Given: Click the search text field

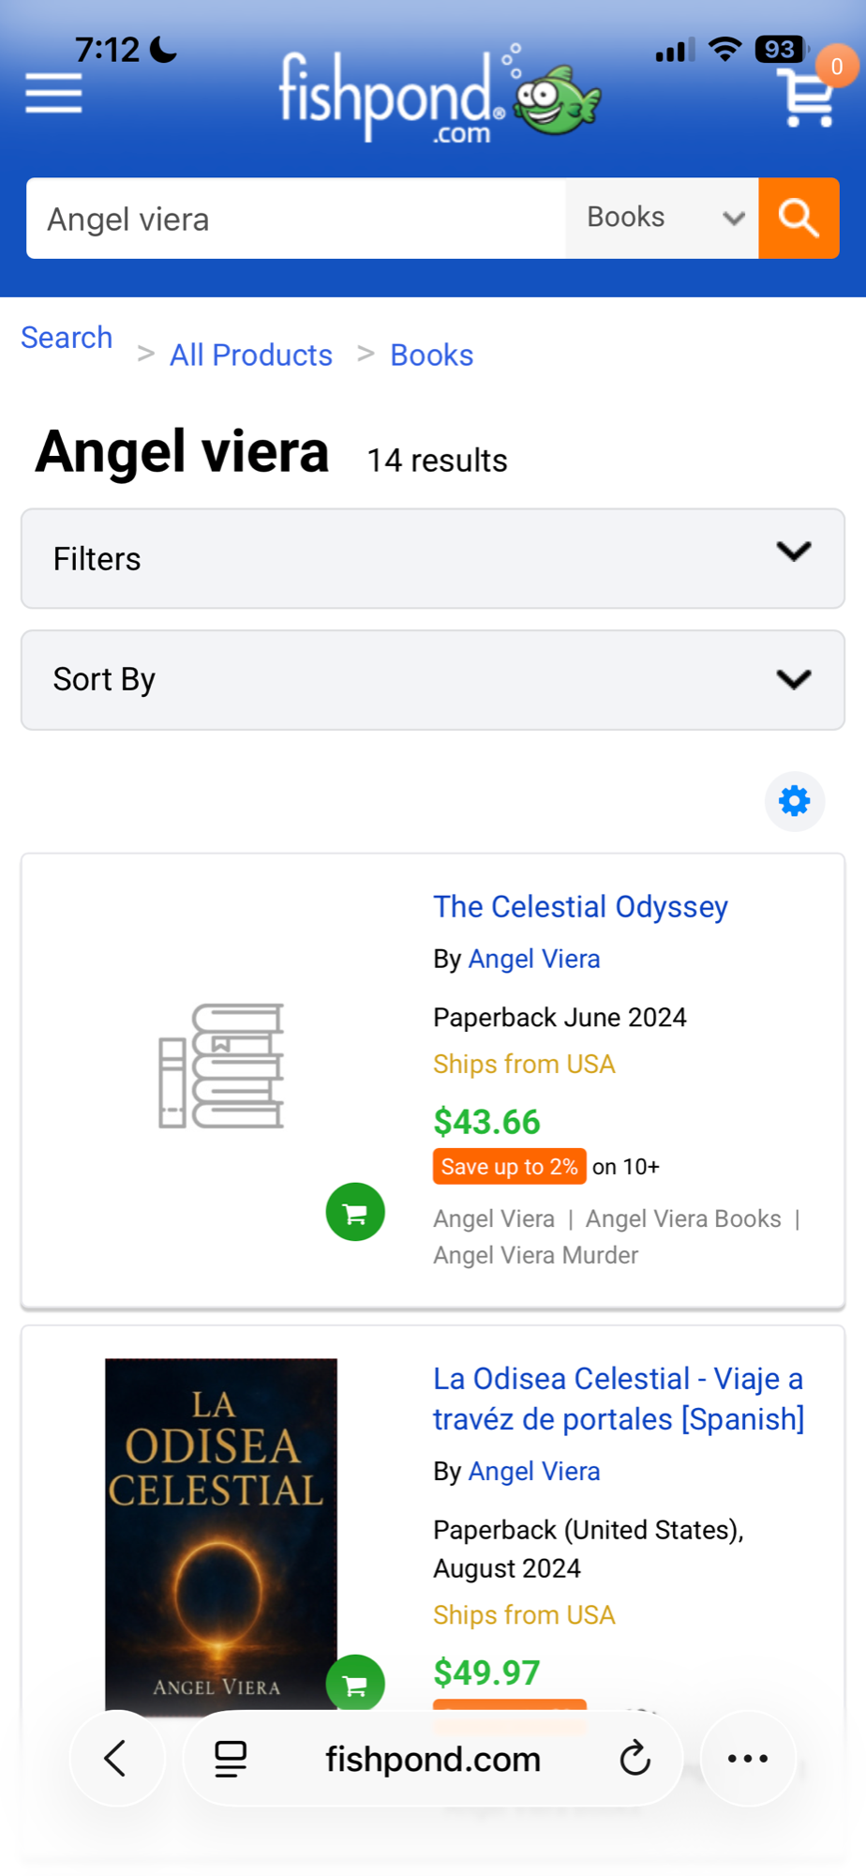Looking at the screenshot, I should (296, 219).
